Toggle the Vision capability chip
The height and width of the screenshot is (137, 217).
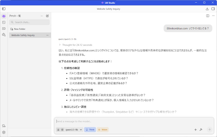point(103,130)
